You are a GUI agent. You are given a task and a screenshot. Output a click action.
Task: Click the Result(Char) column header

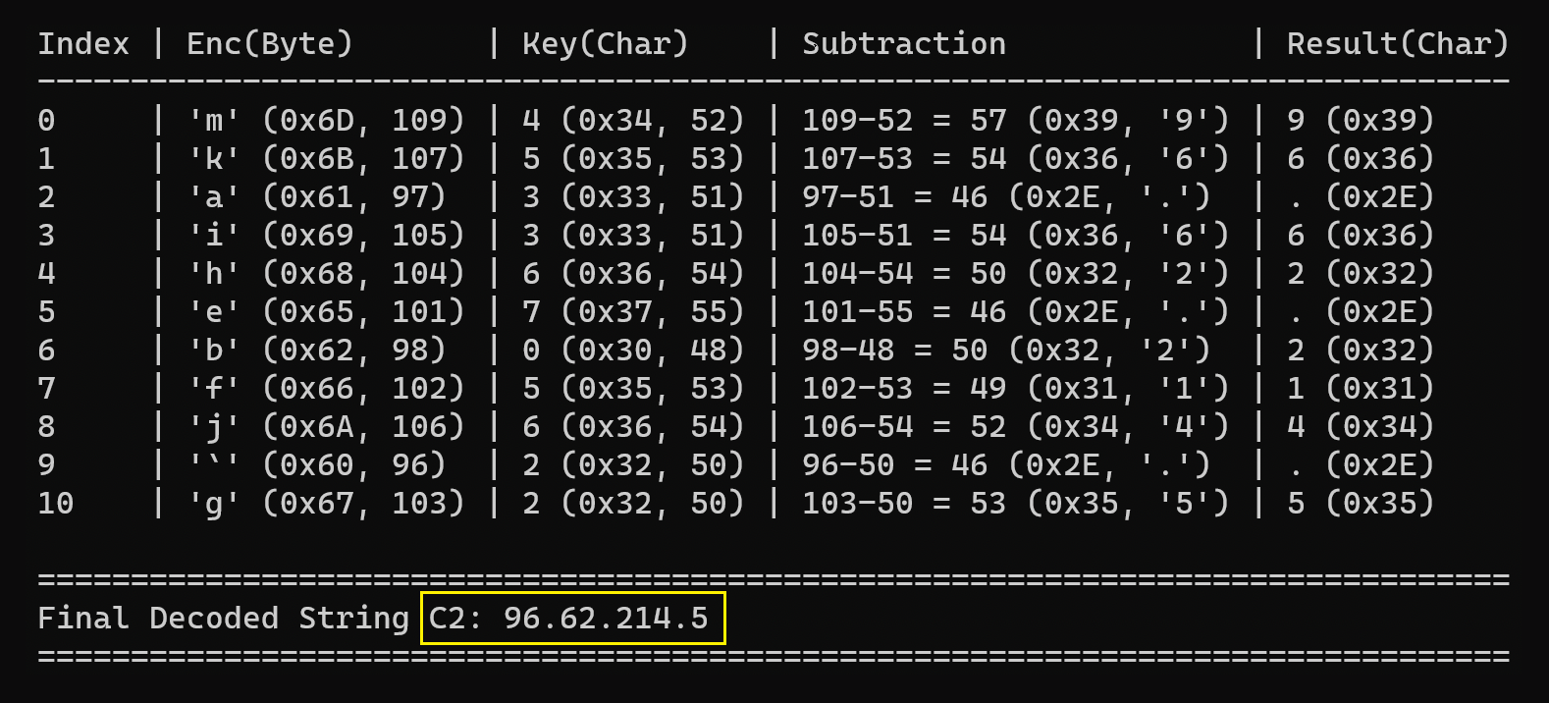(x=1398, y=44)
